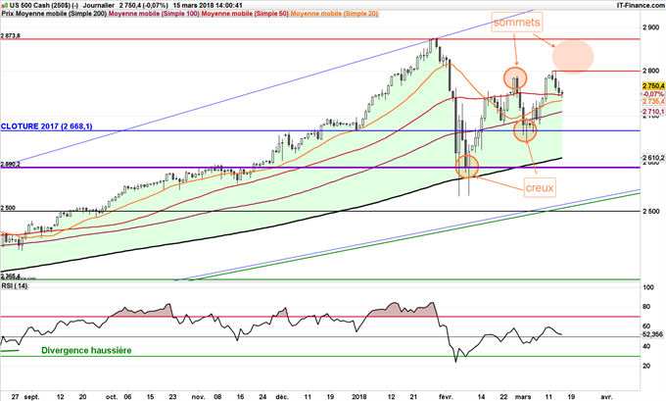The width and height of the screenshot is (666, 401).
Task: Click the Journalier timeframe label
Action: pyautogui.click(x=99, y=6)
